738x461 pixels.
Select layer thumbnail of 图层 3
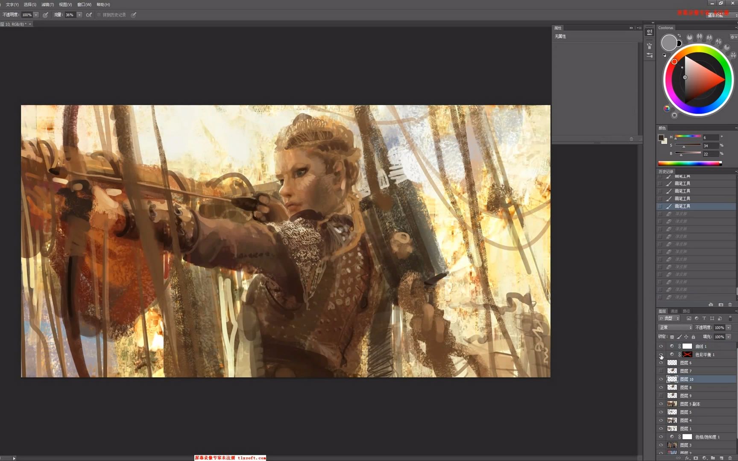click(672, 445)
